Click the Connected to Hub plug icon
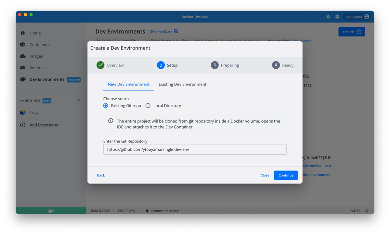This screenshot has width=390, height=235. pos(147,211)
